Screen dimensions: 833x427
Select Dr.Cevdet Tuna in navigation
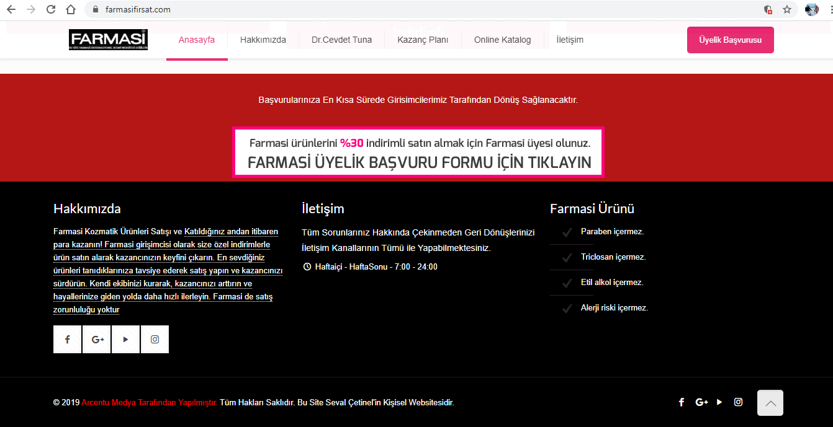(342, 40)
